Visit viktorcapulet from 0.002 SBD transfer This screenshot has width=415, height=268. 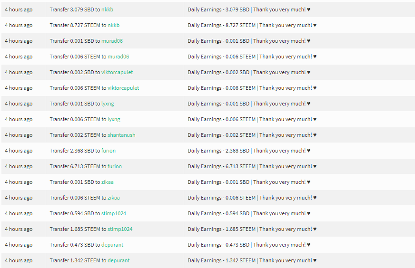[117, 72]
